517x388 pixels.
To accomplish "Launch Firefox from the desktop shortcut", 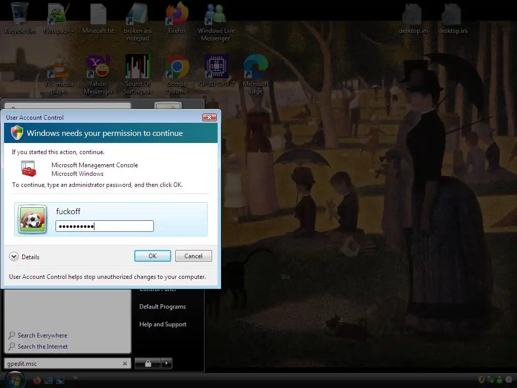I will 177,18.
